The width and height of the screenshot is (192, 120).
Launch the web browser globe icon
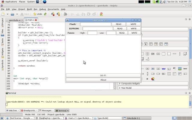click(45, 2)
